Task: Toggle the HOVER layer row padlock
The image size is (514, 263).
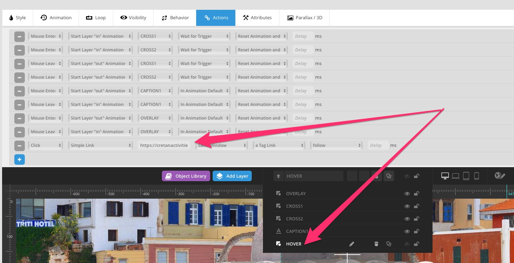Action: [x=416, y=244]
